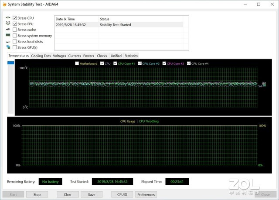Screen dimensions: 279x200
Task: Open the Voltages tab
Action: (59, 56)
